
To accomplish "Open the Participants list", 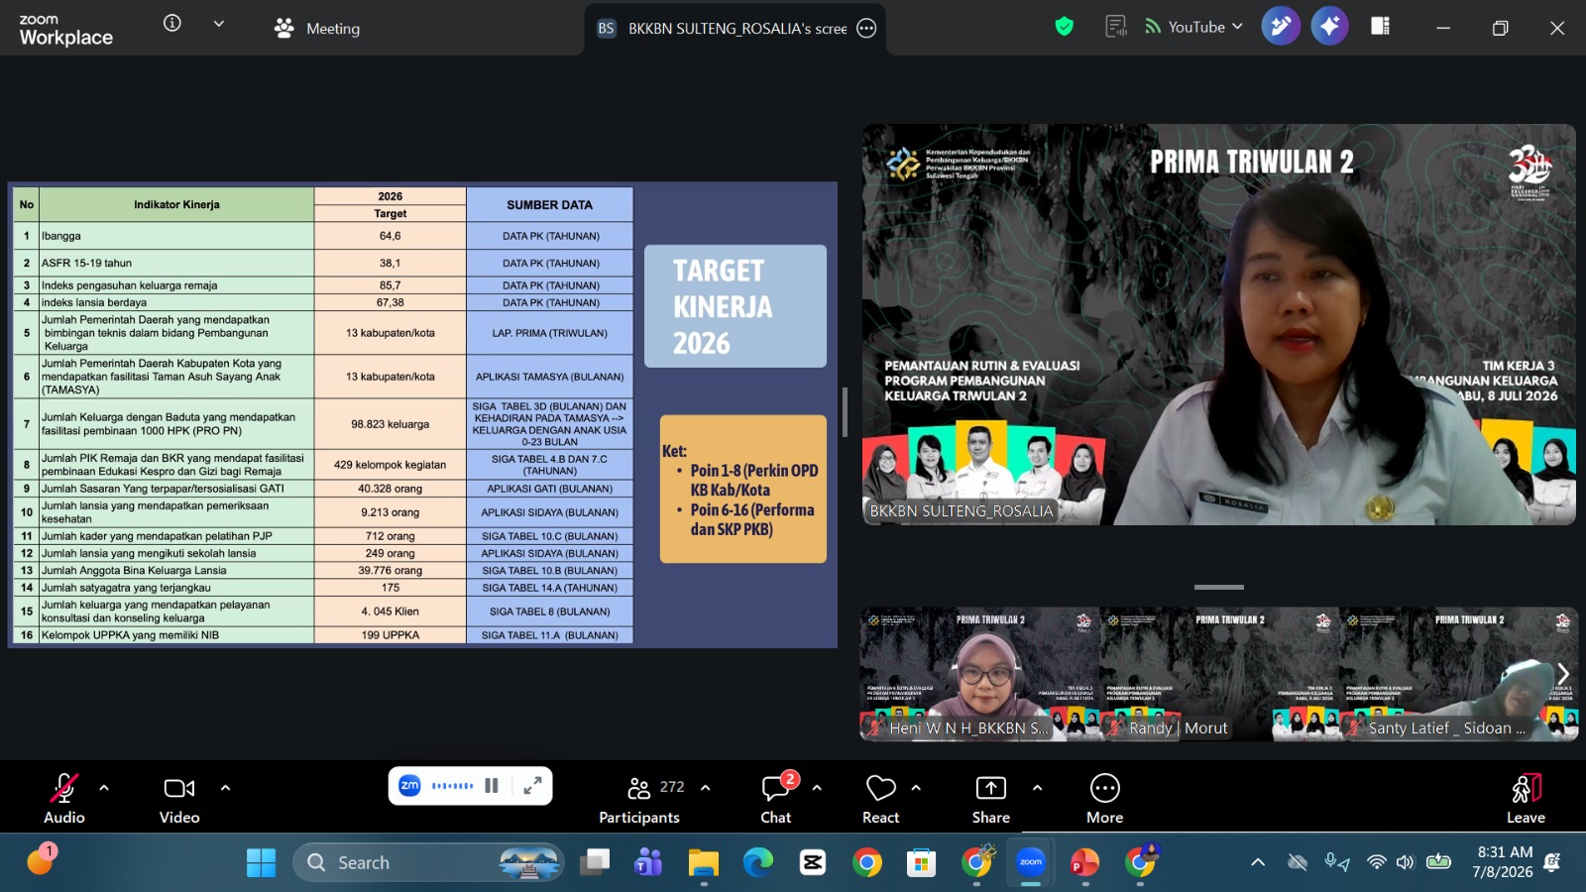I will 640,798.
